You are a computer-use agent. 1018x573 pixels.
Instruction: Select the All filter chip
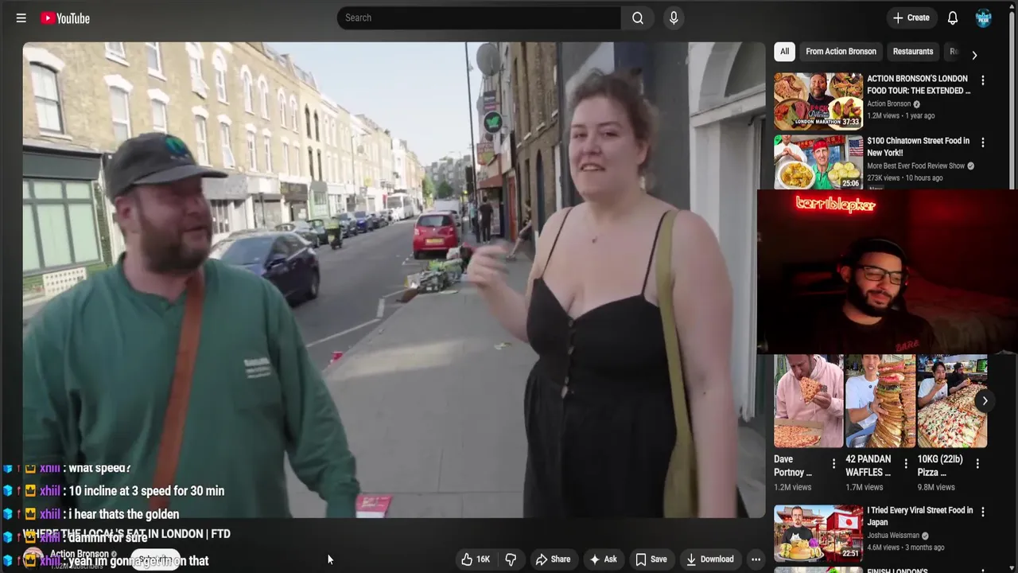(784, 52)
